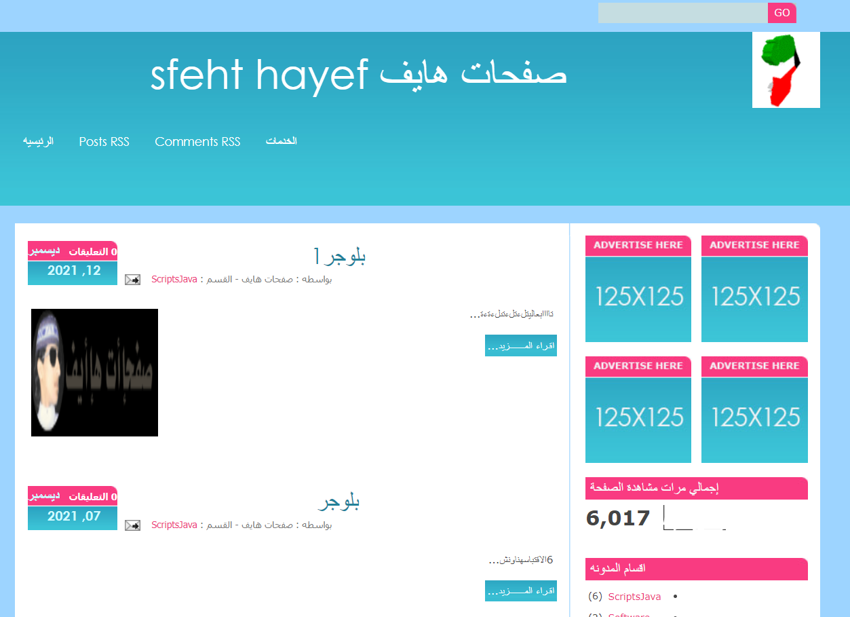Screen dimensions: 850x617
Task: Open the الرئيسيه home menu item
Action: click(x=38, y=141)
